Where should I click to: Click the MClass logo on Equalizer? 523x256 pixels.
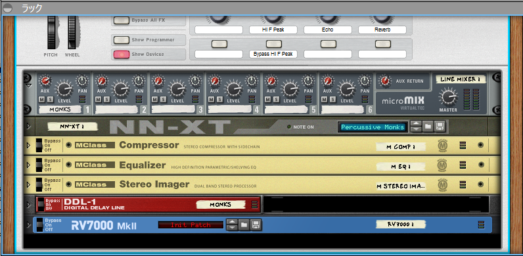pos(95,165)
